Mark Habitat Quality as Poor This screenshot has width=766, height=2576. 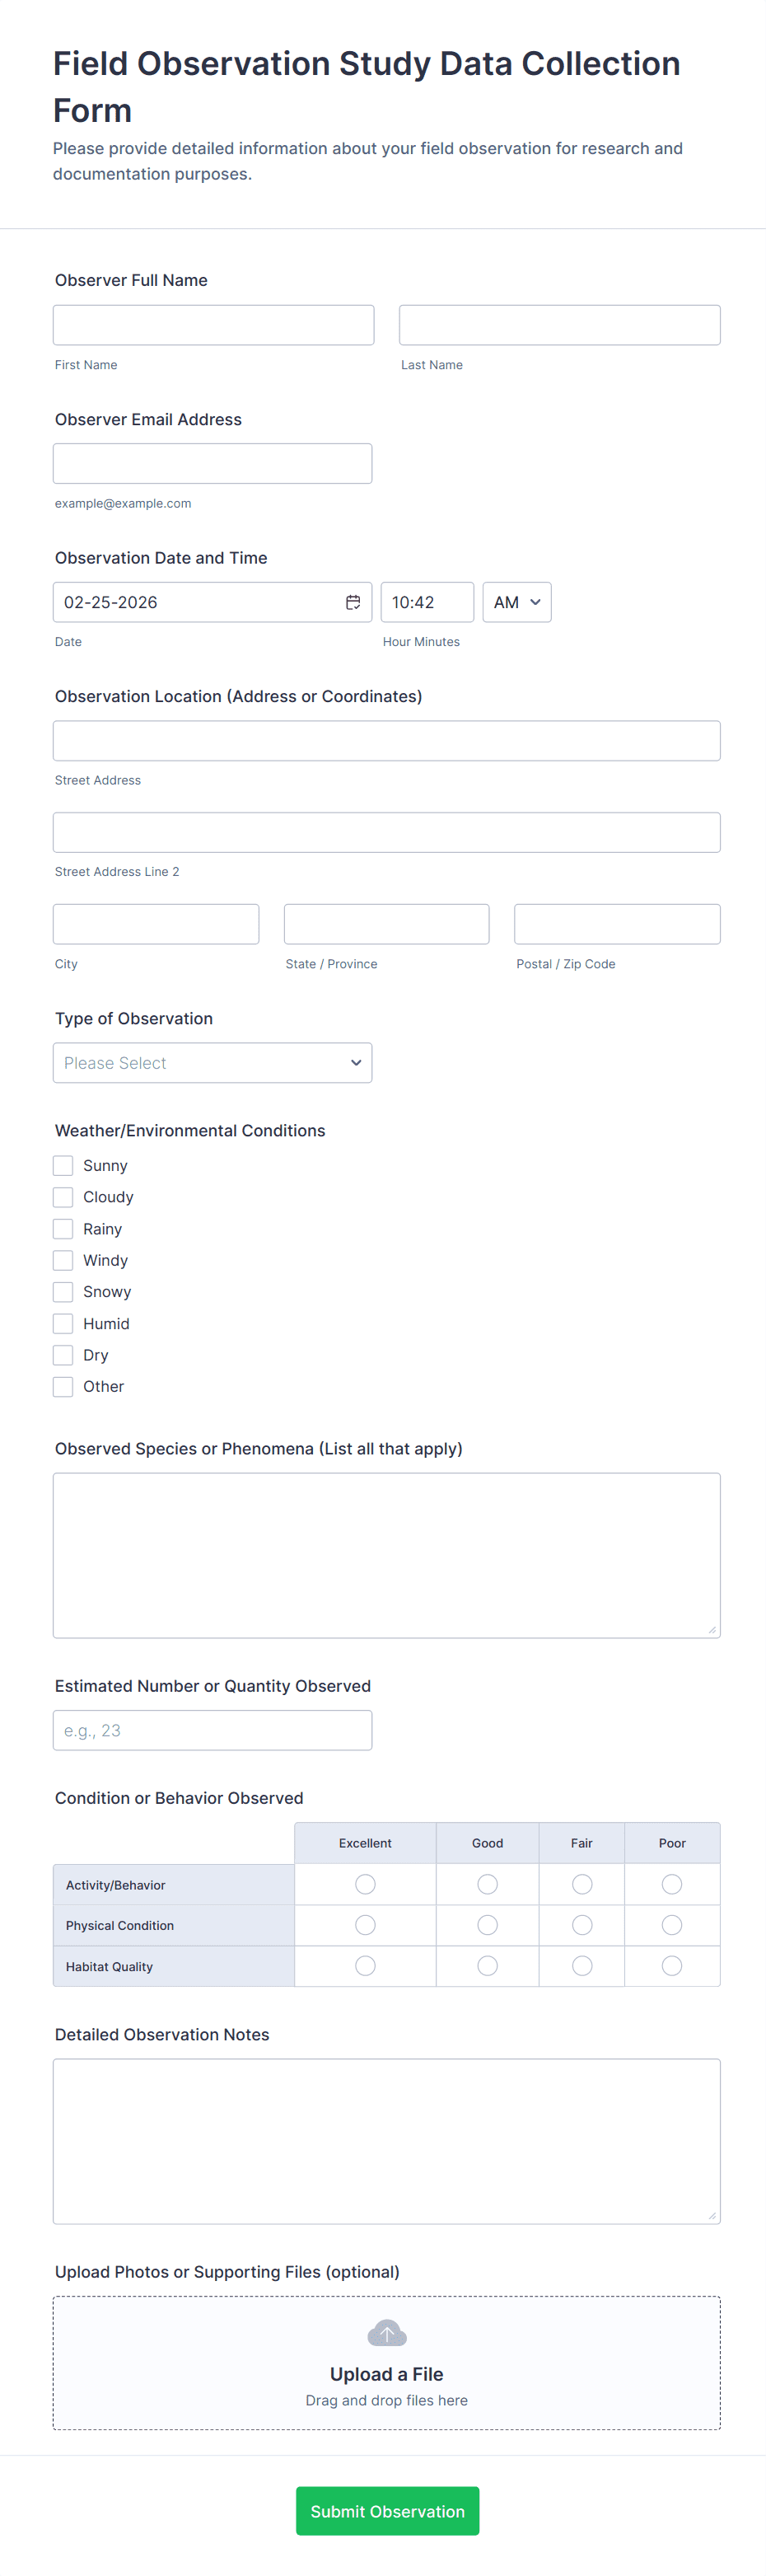pos(671,1966)
